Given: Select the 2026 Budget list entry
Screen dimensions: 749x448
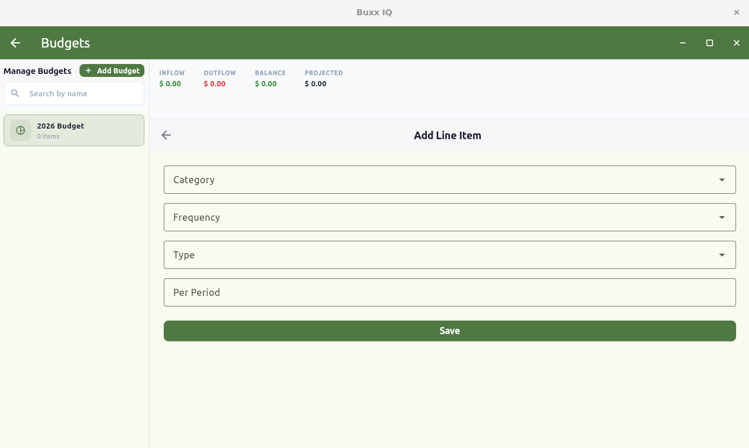Looking at the screenshot, I should coord(74,130).
